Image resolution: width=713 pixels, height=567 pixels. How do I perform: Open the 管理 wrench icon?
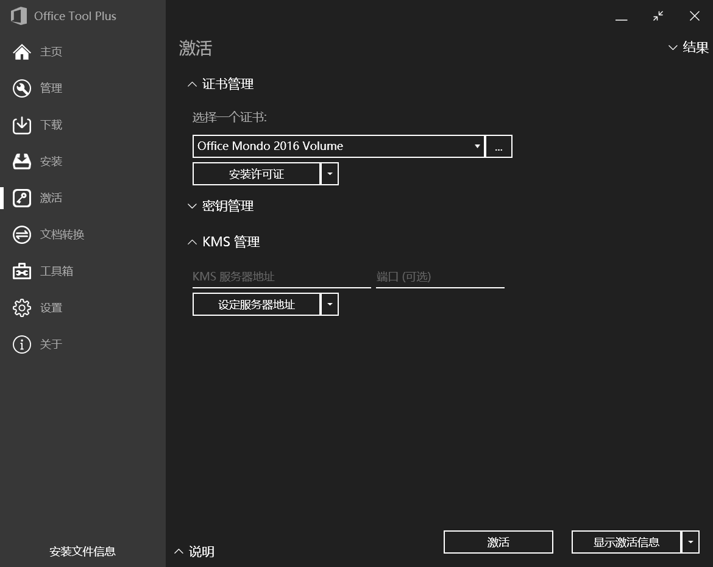[22, 88]
